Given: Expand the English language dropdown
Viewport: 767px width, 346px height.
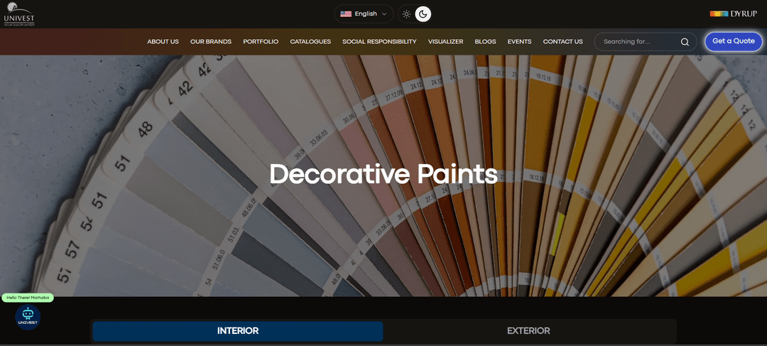Looking at the screenshot, I should pyautogui.click(x=364, y=13).
